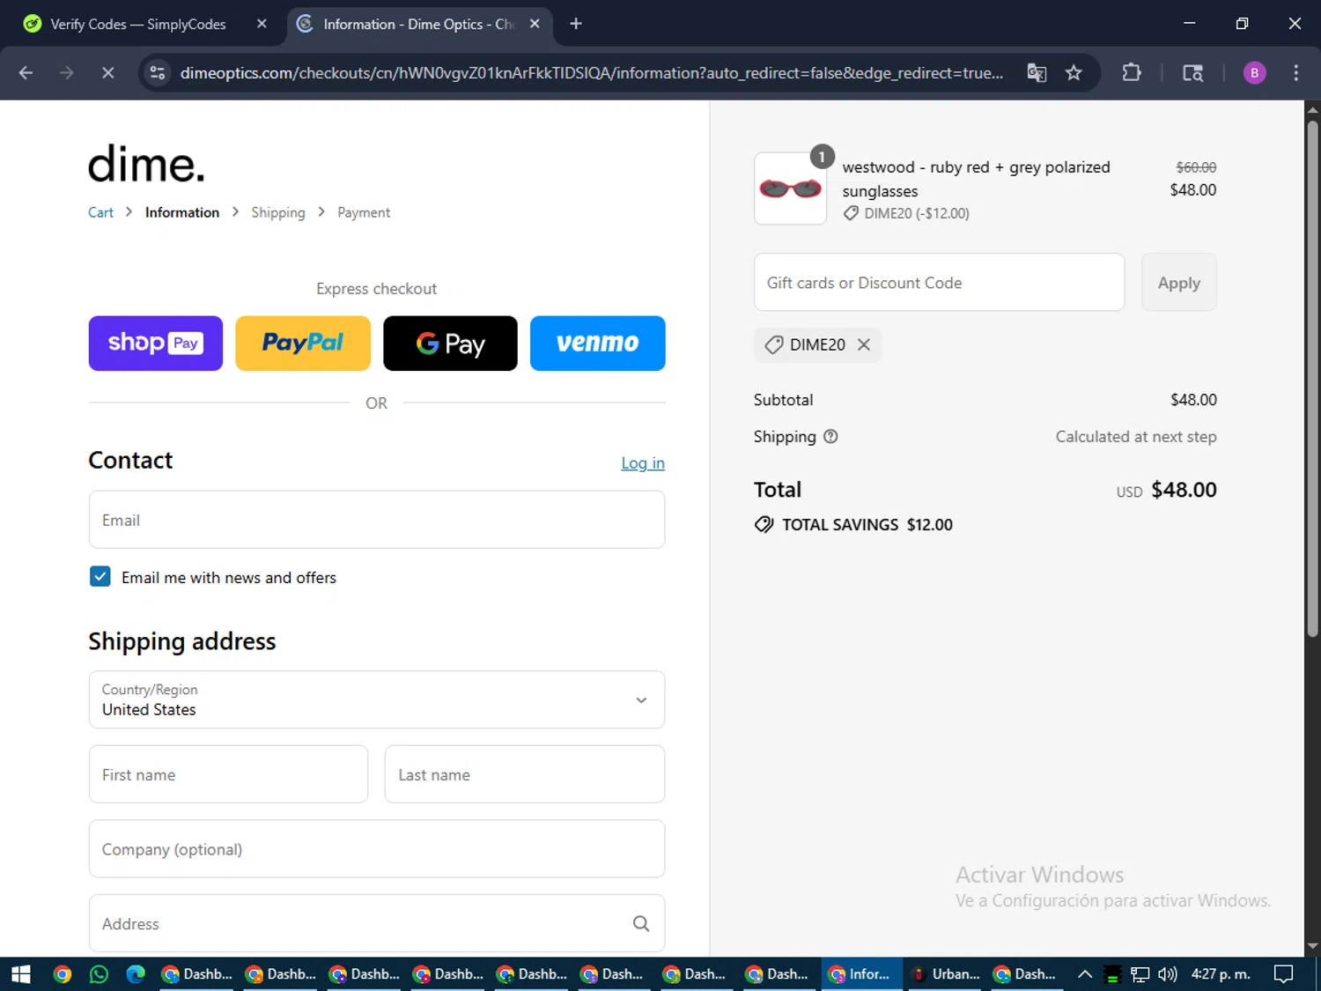Open the Country/Region dropdown
The image size is (1321, 991).
point(377,699)
